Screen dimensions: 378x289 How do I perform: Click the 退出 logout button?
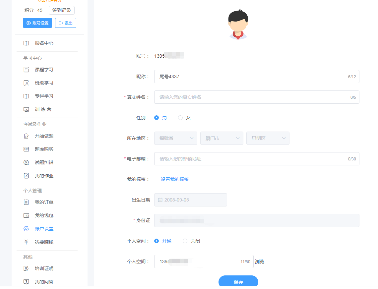tap(66, 23)
